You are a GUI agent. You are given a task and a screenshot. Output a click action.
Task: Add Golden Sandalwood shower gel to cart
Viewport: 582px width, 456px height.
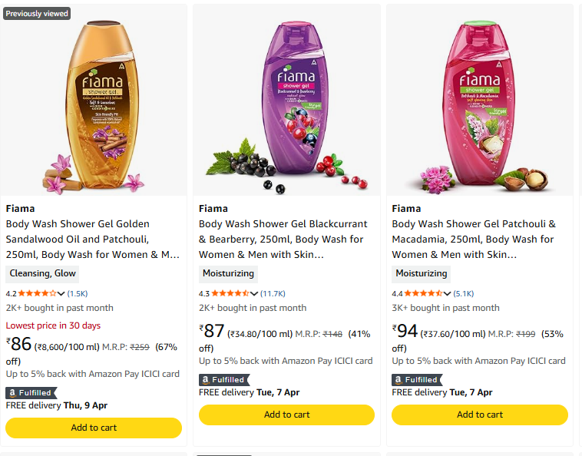[x=94, y=428]
